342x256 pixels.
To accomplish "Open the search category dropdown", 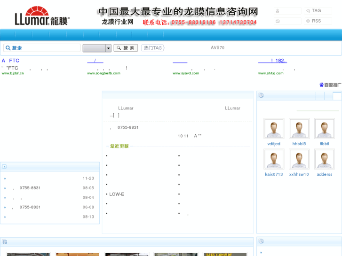I will [108, 48].
